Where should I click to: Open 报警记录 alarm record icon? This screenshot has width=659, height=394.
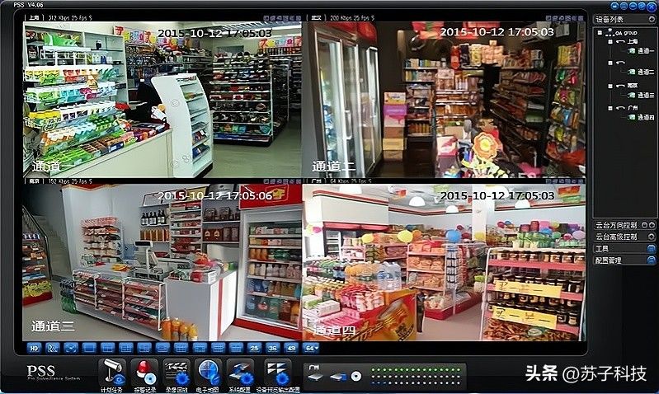(145, 373)
